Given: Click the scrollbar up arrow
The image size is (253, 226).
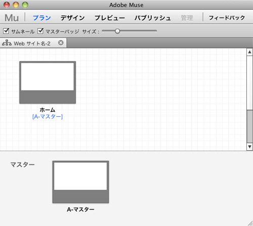Looking at the screenshot, I should [249, 52].
